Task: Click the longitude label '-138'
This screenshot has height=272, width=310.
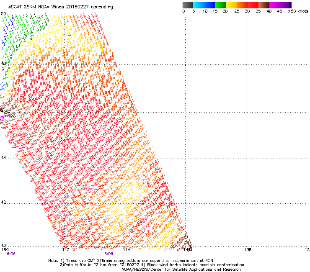Action: [246, 250]
